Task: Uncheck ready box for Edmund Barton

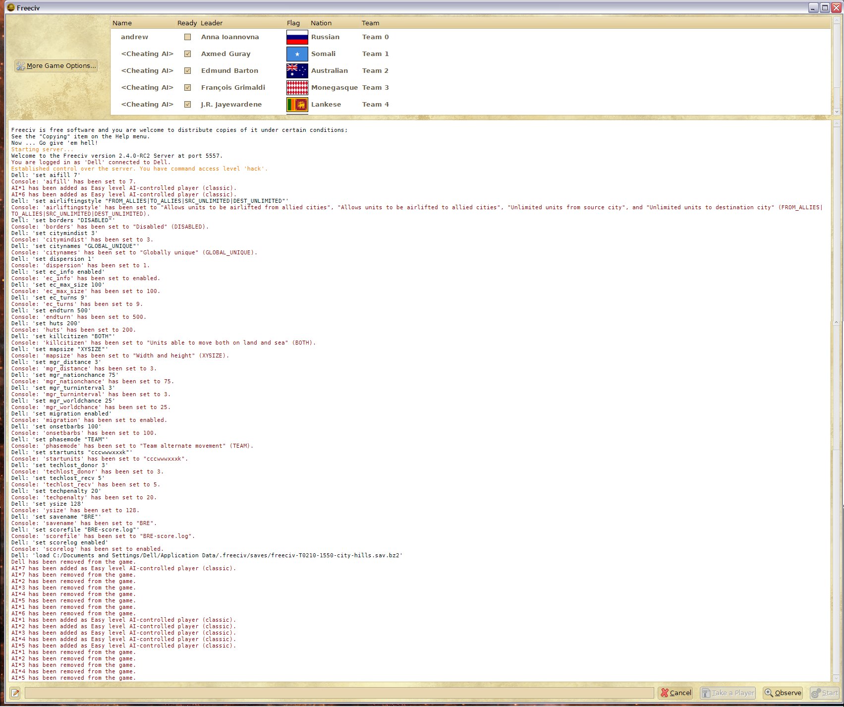Action: [187, 71]
